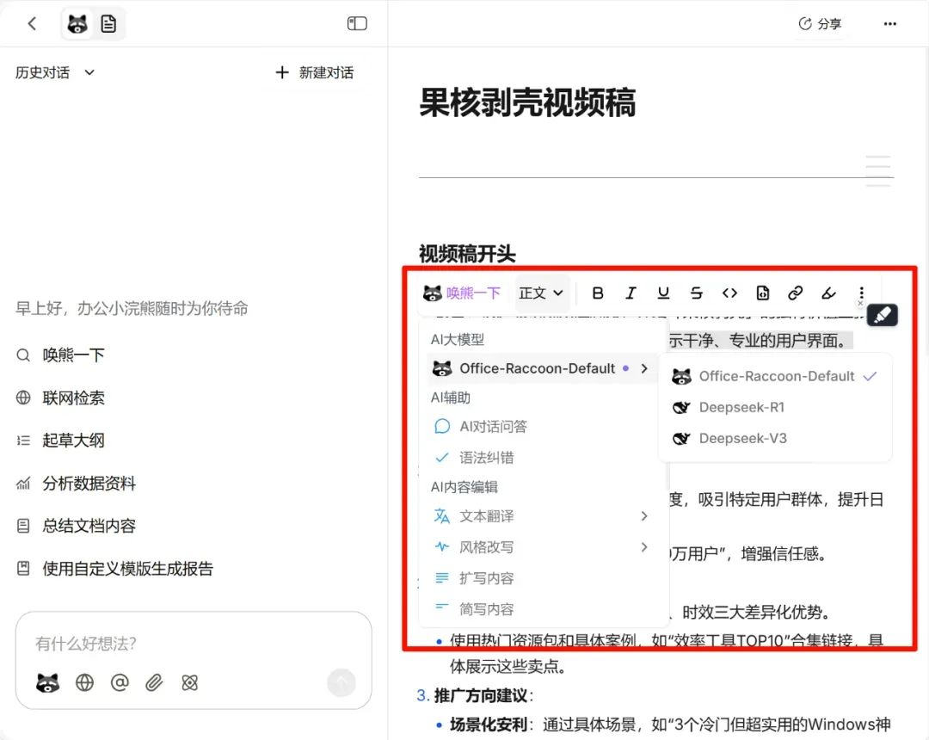Click the dark pen floating button
Image resolution: width=929 pixels, height=740 pixels.
click(883, 315)
